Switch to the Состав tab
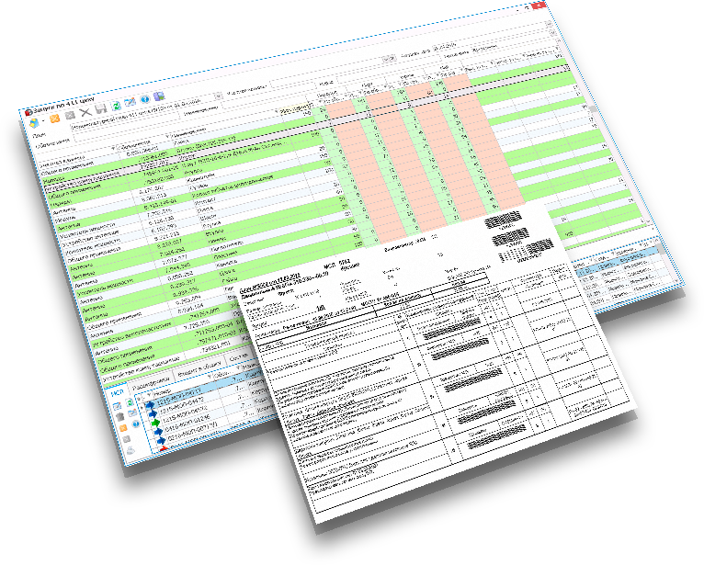704x565 pixels. click(237, 356)
